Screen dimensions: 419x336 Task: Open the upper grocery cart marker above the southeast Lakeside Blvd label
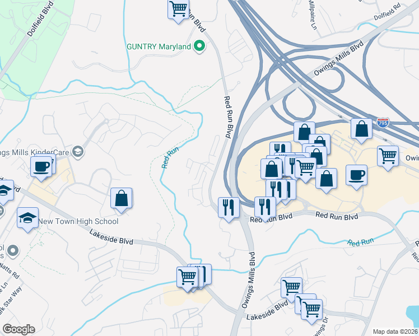tap(291, 289)
